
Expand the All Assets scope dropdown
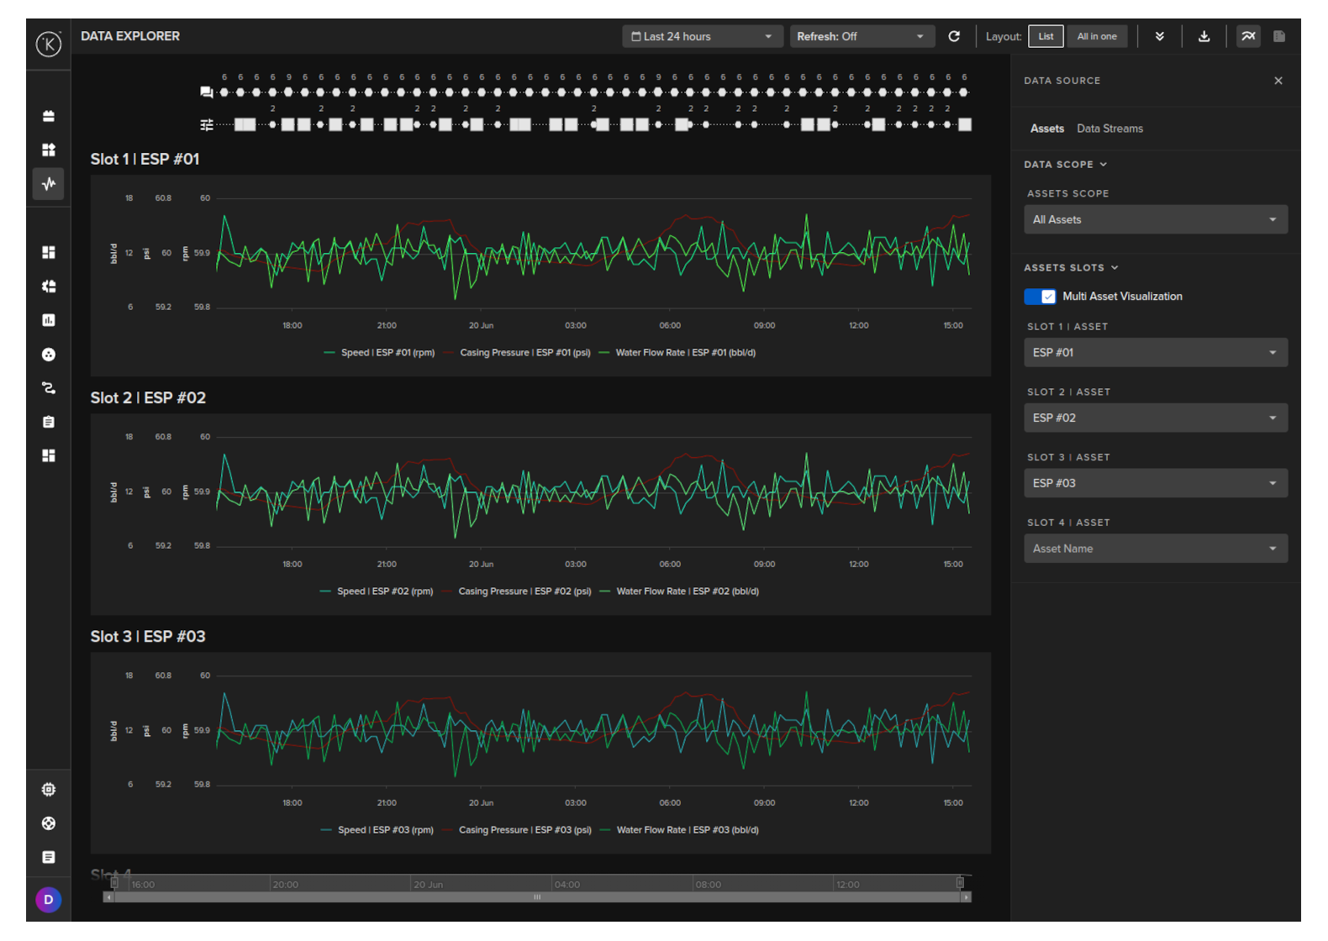click(x=1155, y=220)
